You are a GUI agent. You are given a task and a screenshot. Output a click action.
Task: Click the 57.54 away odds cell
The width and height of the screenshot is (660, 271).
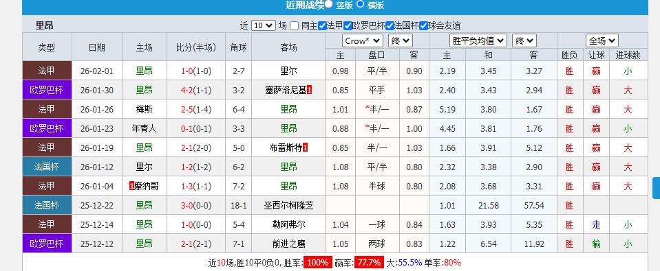534,206
